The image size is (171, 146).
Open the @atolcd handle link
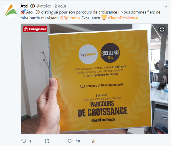pyautogui.click(x=44, y=6)
